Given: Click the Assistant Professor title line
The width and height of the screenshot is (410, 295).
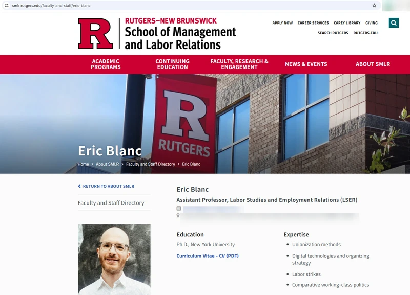Looking at the screenshot, I should [266, 200].
